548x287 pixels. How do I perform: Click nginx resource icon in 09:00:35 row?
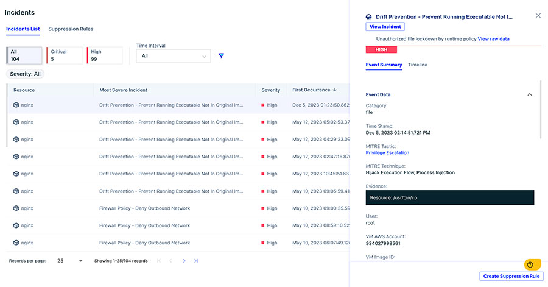pyautogui.click(x=16, y=208)
